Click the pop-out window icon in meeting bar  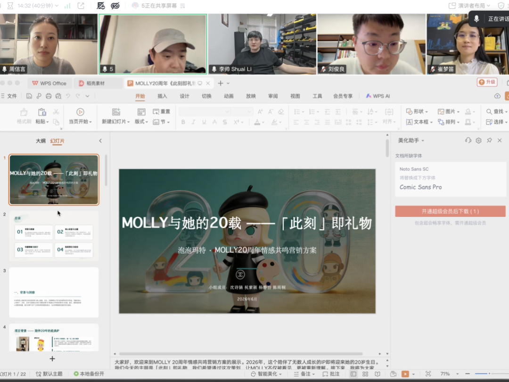81,6
